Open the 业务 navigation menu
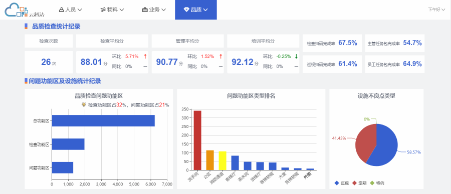451x194 pixels. 154,10
